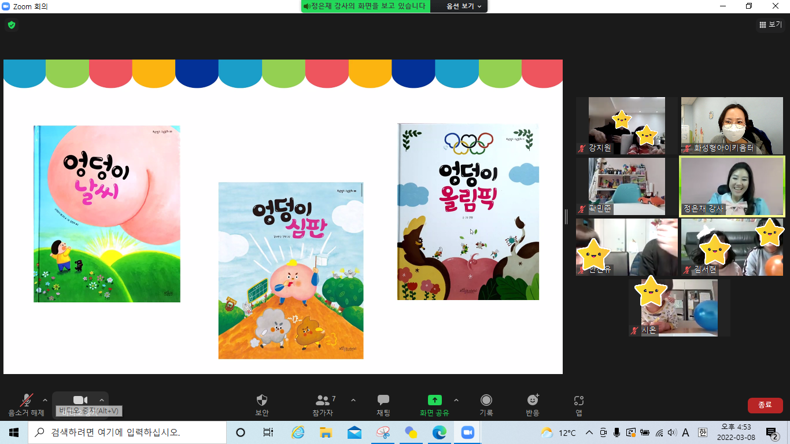The image size is (790, 444).
Task: Open the Security shield icon
Action: 262,400
